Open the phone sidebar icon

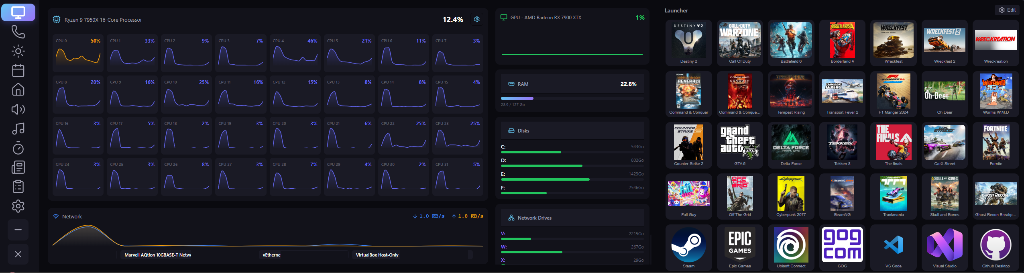pyautogui.click(x=18, y=32)
